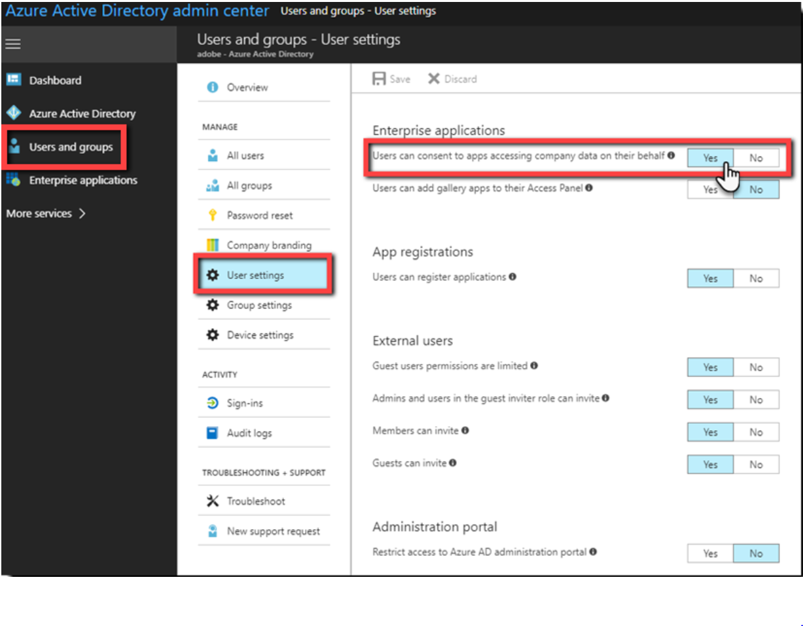Click info icon beside gallery apps setting
The image size is (803, 626).
click(x=589, y=188)
